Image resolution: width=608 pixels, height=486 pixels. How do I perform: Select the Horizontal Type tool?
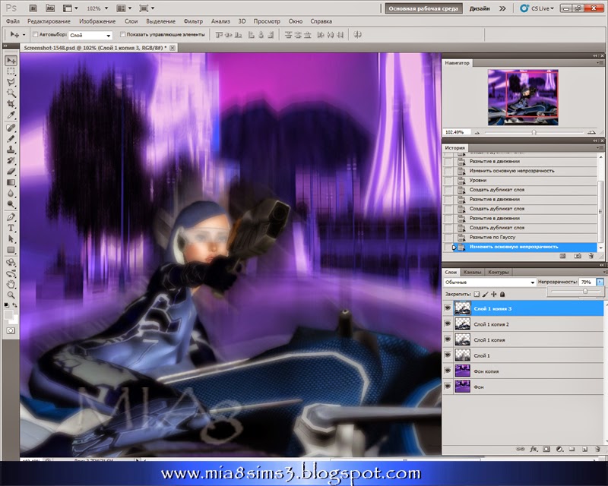point(11,228)
